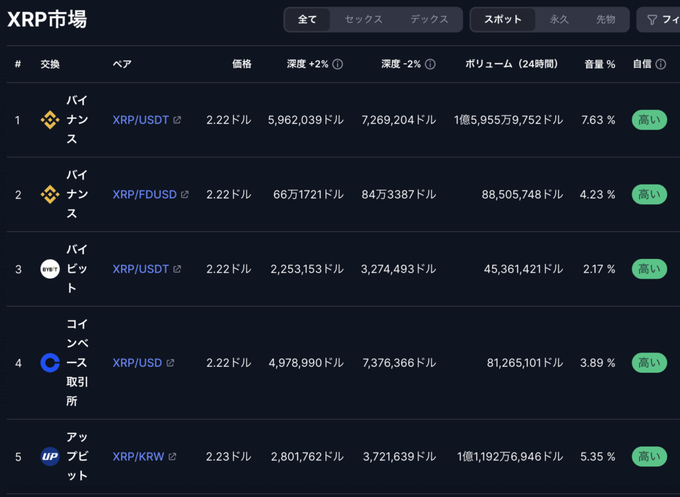Click the Binance logo in row 1

tap(50, 120)
